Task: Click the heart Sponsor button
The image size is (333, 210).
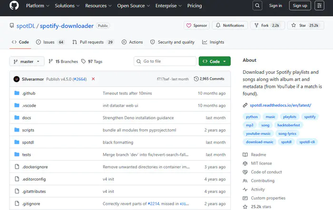Action: coord(196,26)
